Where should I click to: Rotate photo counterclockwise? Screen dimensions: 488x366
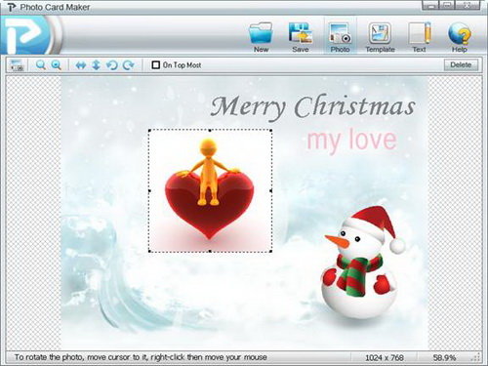pyautogui.click(x=112, y=65)
